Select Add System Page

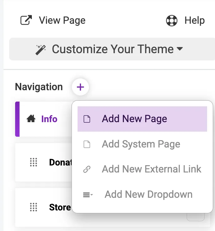pyautogui.click(x=141, y=144)
